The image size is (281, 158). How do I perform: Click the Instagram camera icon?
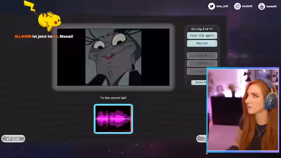(x=237, y=6)
